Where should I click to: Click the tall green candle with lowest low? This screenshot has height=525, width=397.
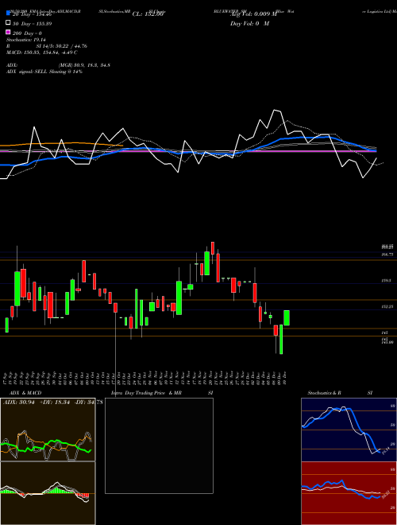point(281,339)
